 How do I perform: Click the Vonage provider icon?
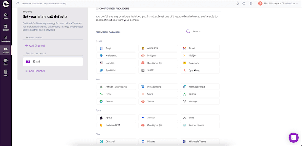coord(184,101)
